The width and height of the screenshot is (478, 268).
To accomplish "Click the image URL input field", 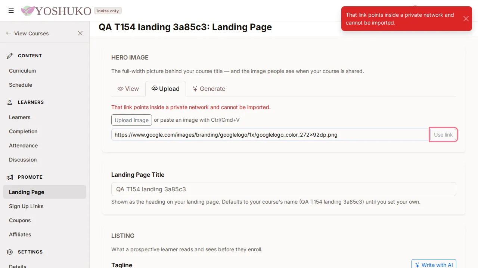I will 270,135.
